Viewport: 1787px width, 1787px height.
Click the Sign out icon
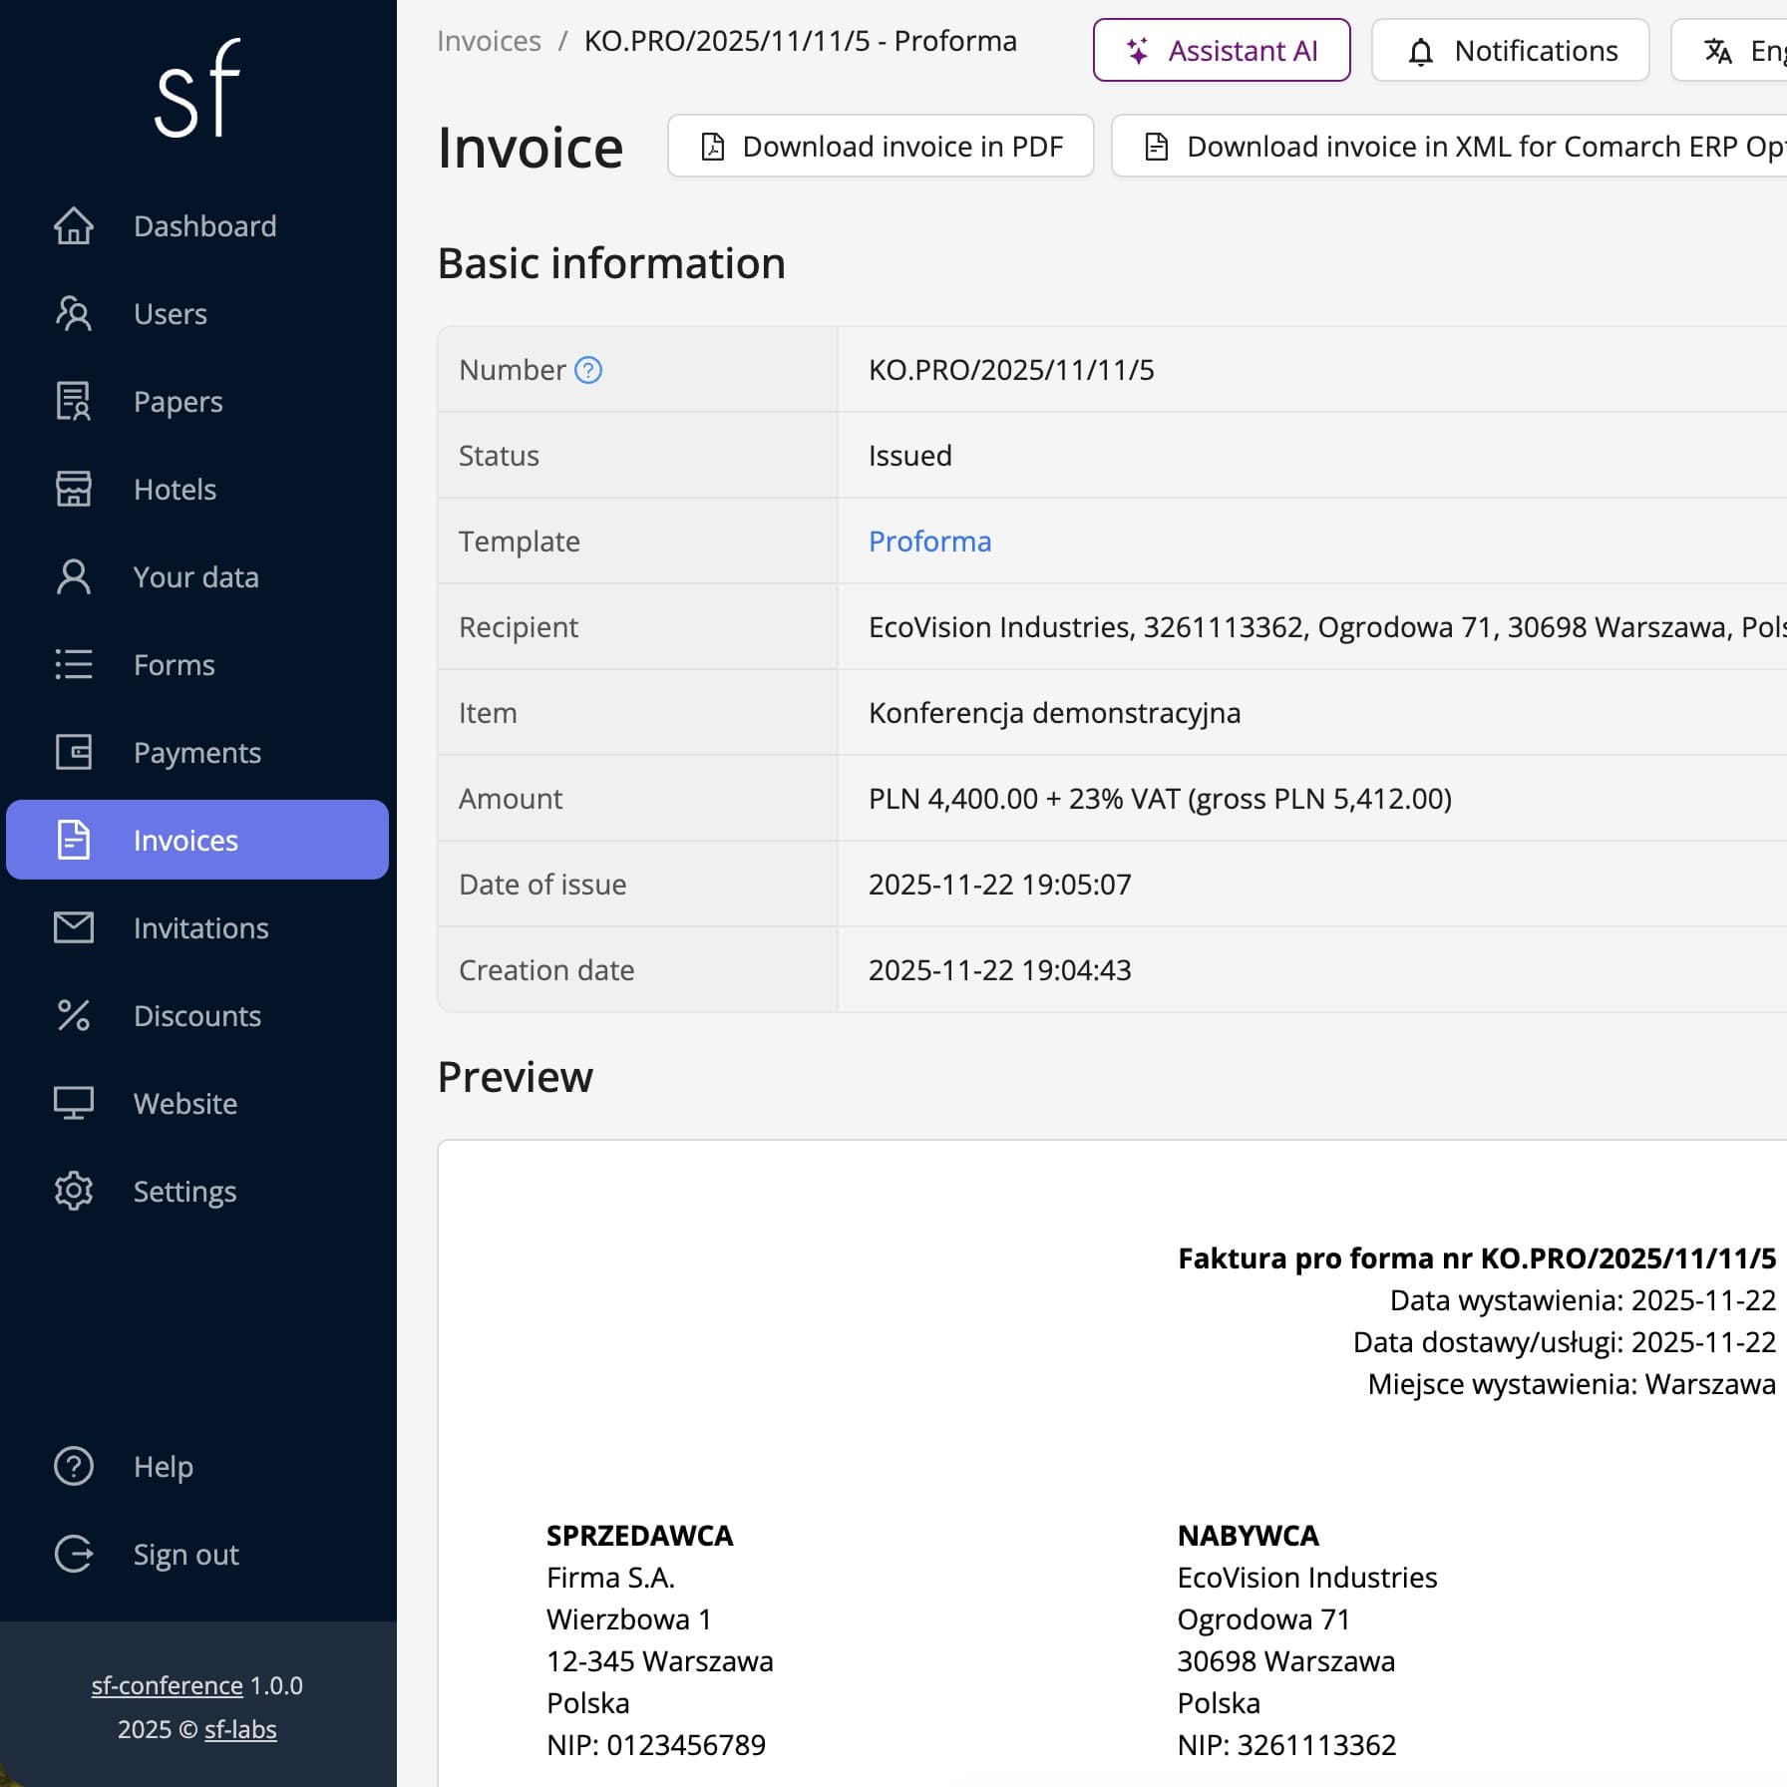73,1554
